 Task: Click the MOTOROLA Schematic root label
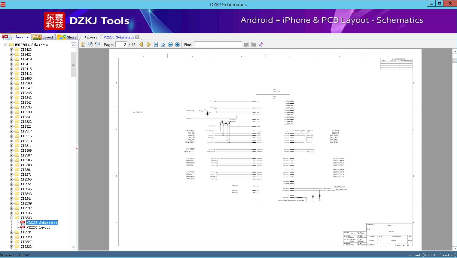[31, 45]
